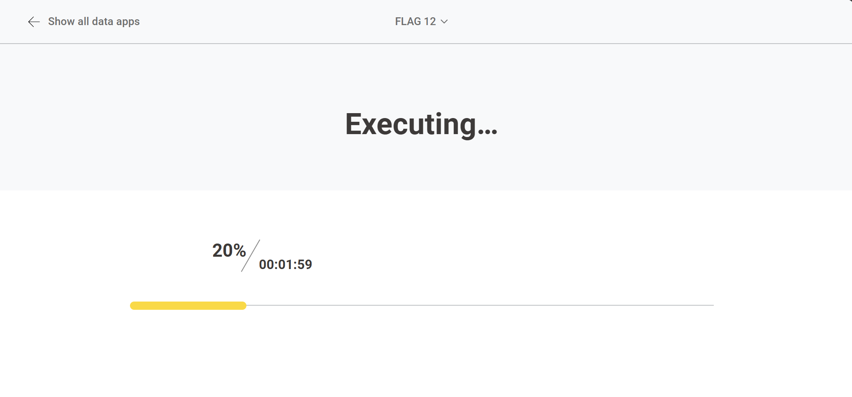Click the number 12 in the FLAG title
Image resolution: width=852 pixels, height=397 pixels.
430,21
